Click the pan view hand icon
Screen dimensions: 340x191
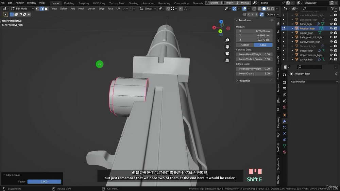click(x=227, y=47)
